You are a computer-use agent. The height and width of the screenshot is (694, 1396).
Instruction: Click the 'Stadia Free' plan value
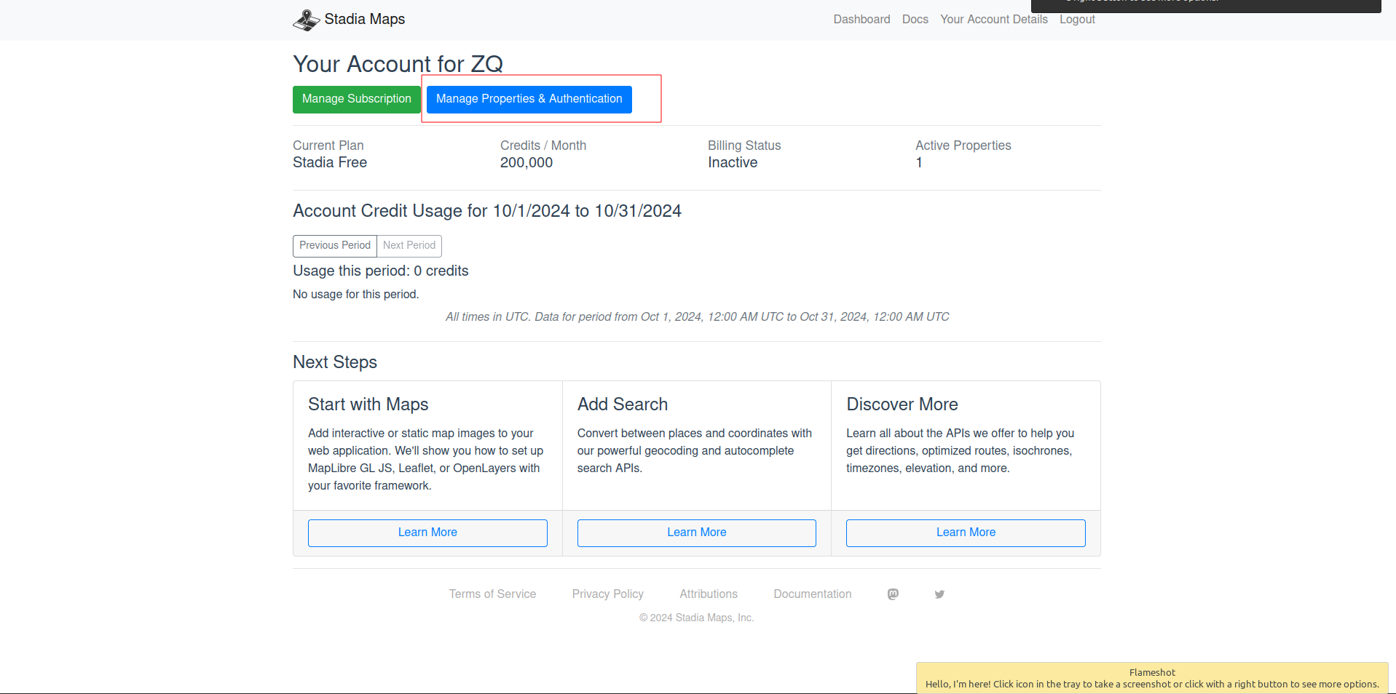pyautogui.click(x=330, y=163)
